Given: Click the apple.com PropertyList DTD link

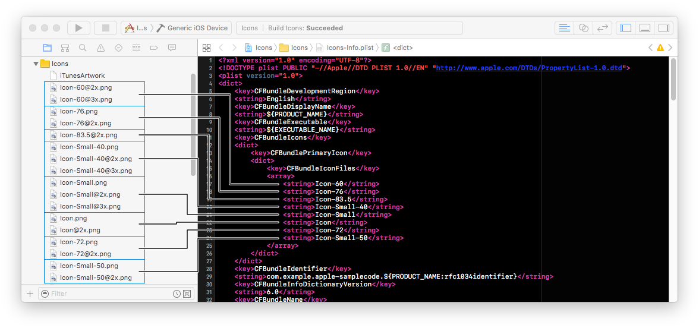Looking at the screenshot, I should (x=529, y=68).
